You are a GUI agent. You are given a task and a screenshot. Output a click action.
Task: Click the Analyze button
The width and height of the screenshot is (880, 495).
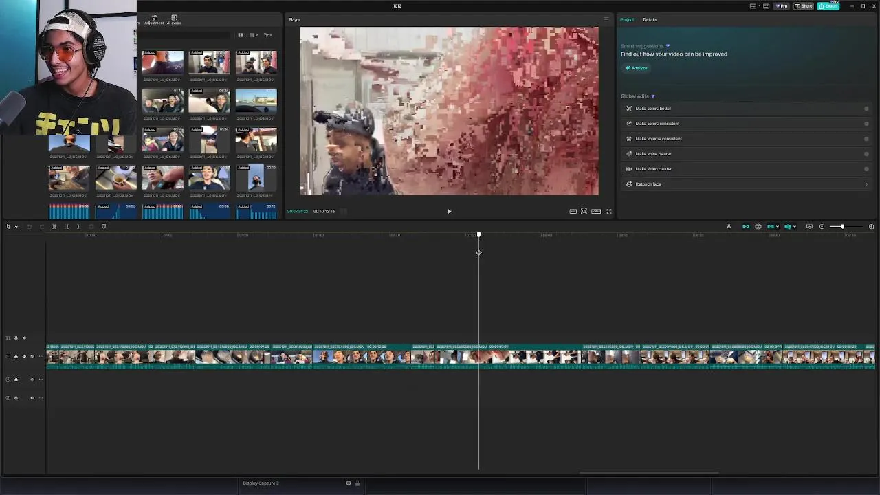636,68
